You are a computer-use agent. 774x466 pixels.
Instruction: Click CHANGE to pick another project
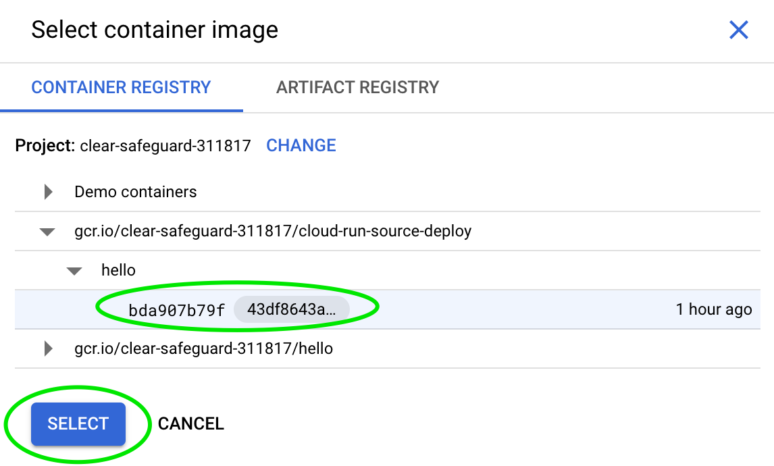pos(301,145)
